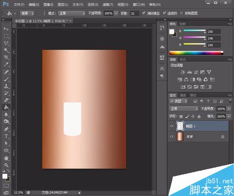
Task: Open the status bar info arrow
Action: click(x=80, y=193)
